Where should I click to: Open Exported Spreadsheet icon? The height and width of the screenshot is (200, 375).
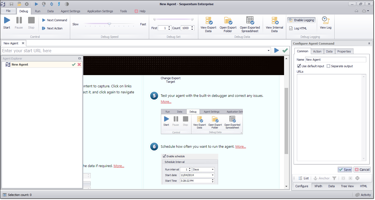coord(250,21)
